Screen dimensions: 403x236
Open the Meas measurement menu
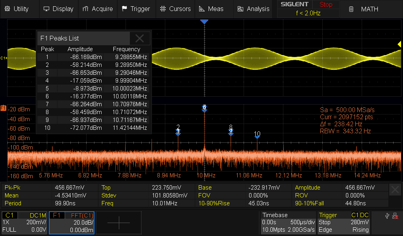[211, 9]
